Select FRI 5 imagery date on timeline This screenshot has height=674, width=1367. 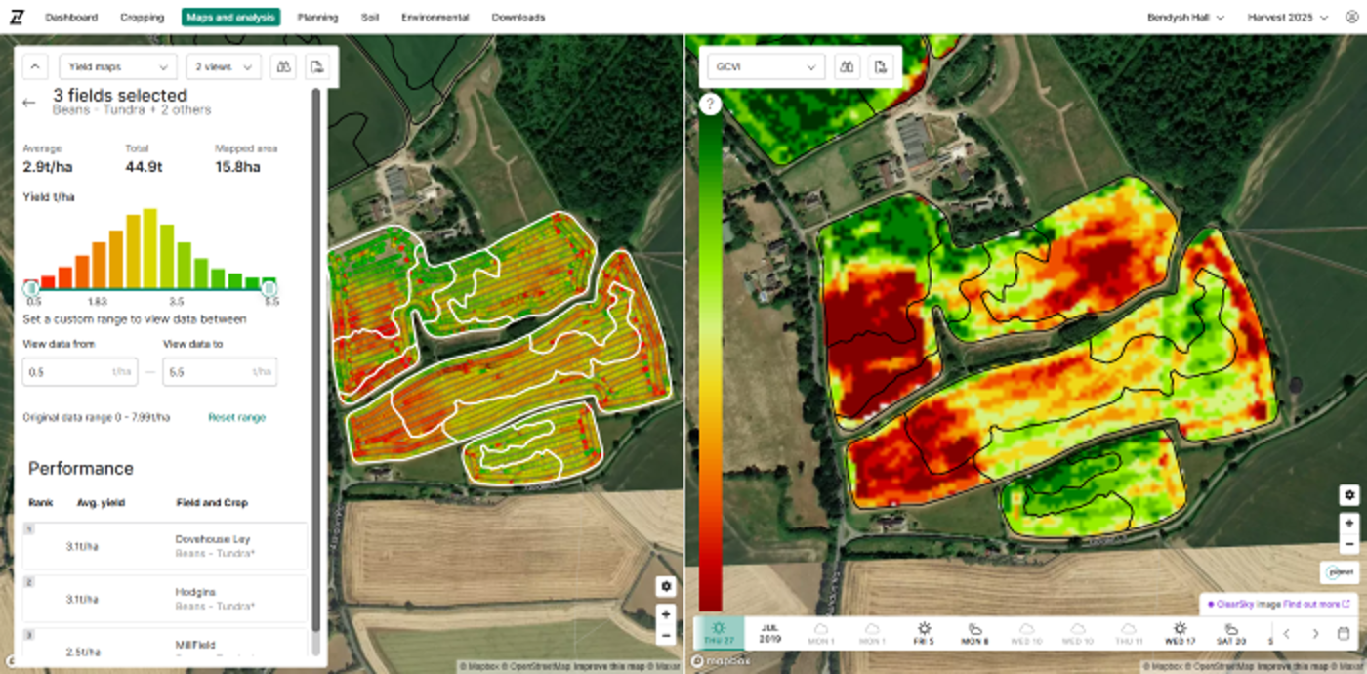pyautogui.click(x=924, y=633)
